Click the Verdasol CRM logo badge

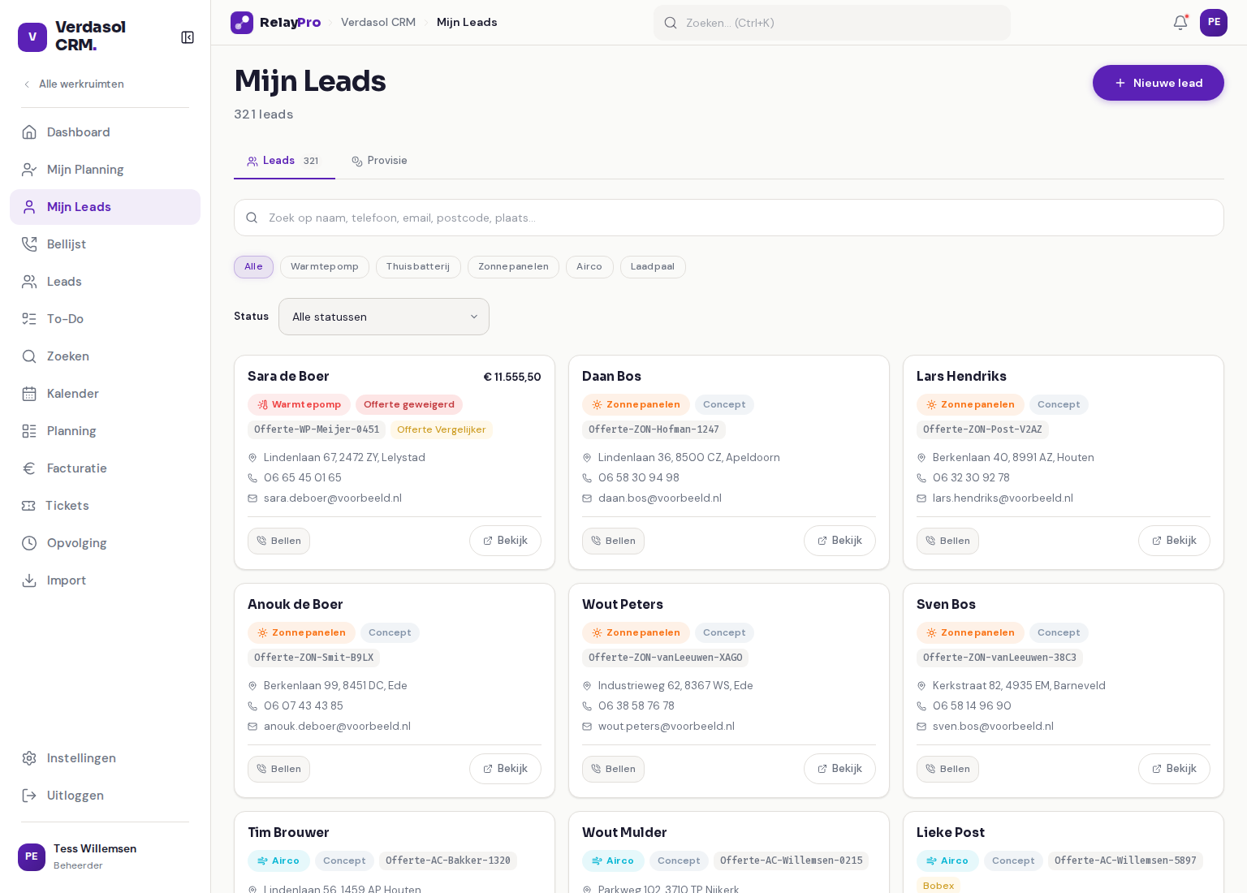click(x=32, y=37)
